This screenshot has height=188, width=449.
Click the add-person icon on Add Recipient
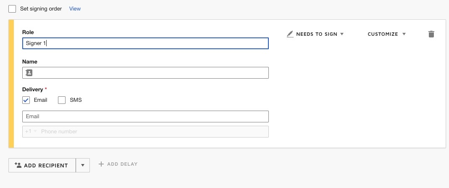(x=18, y=165)
